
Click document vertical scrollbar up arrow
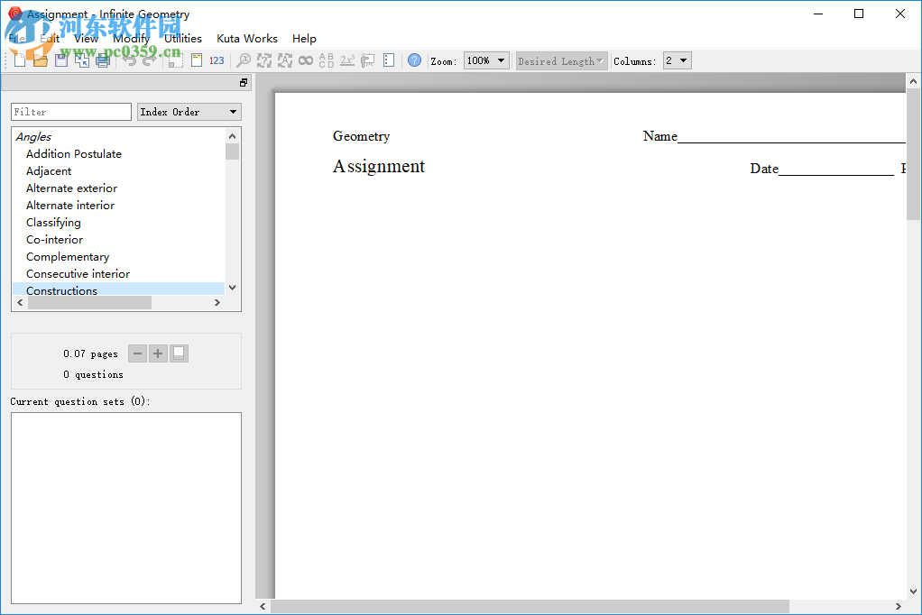(913, 81)
